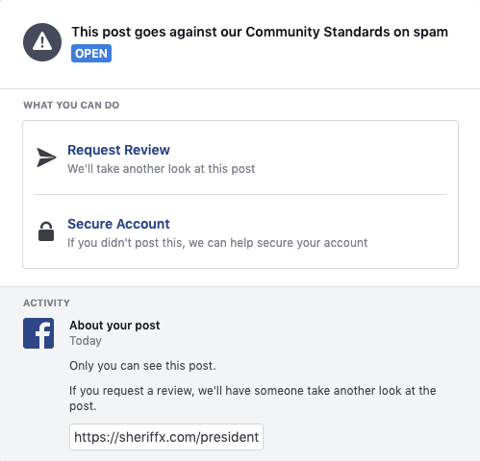
Task: Click the 'Today' timestamp
Action: 86,341
